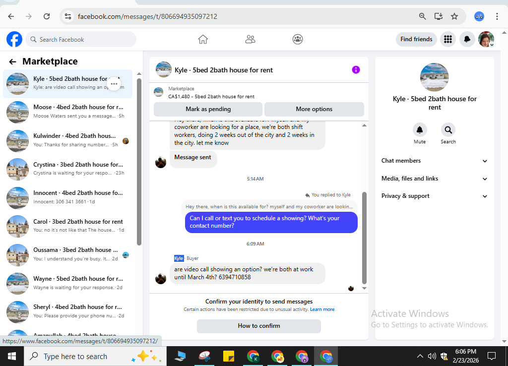Open Sticky Notes from taskbar
Image resolution: width=508 pixels, height=366 pixels.
pos(229,356)
